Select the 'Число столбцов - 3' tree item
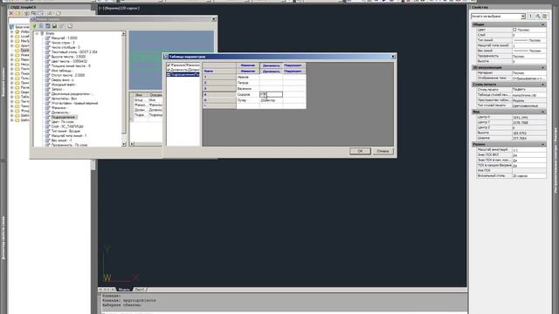This screenshot has width=559, height=314. (x=66, y=47)
